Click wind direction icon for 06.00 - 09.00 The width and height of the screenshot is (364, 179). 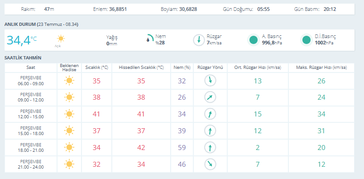tap(210, 81)
